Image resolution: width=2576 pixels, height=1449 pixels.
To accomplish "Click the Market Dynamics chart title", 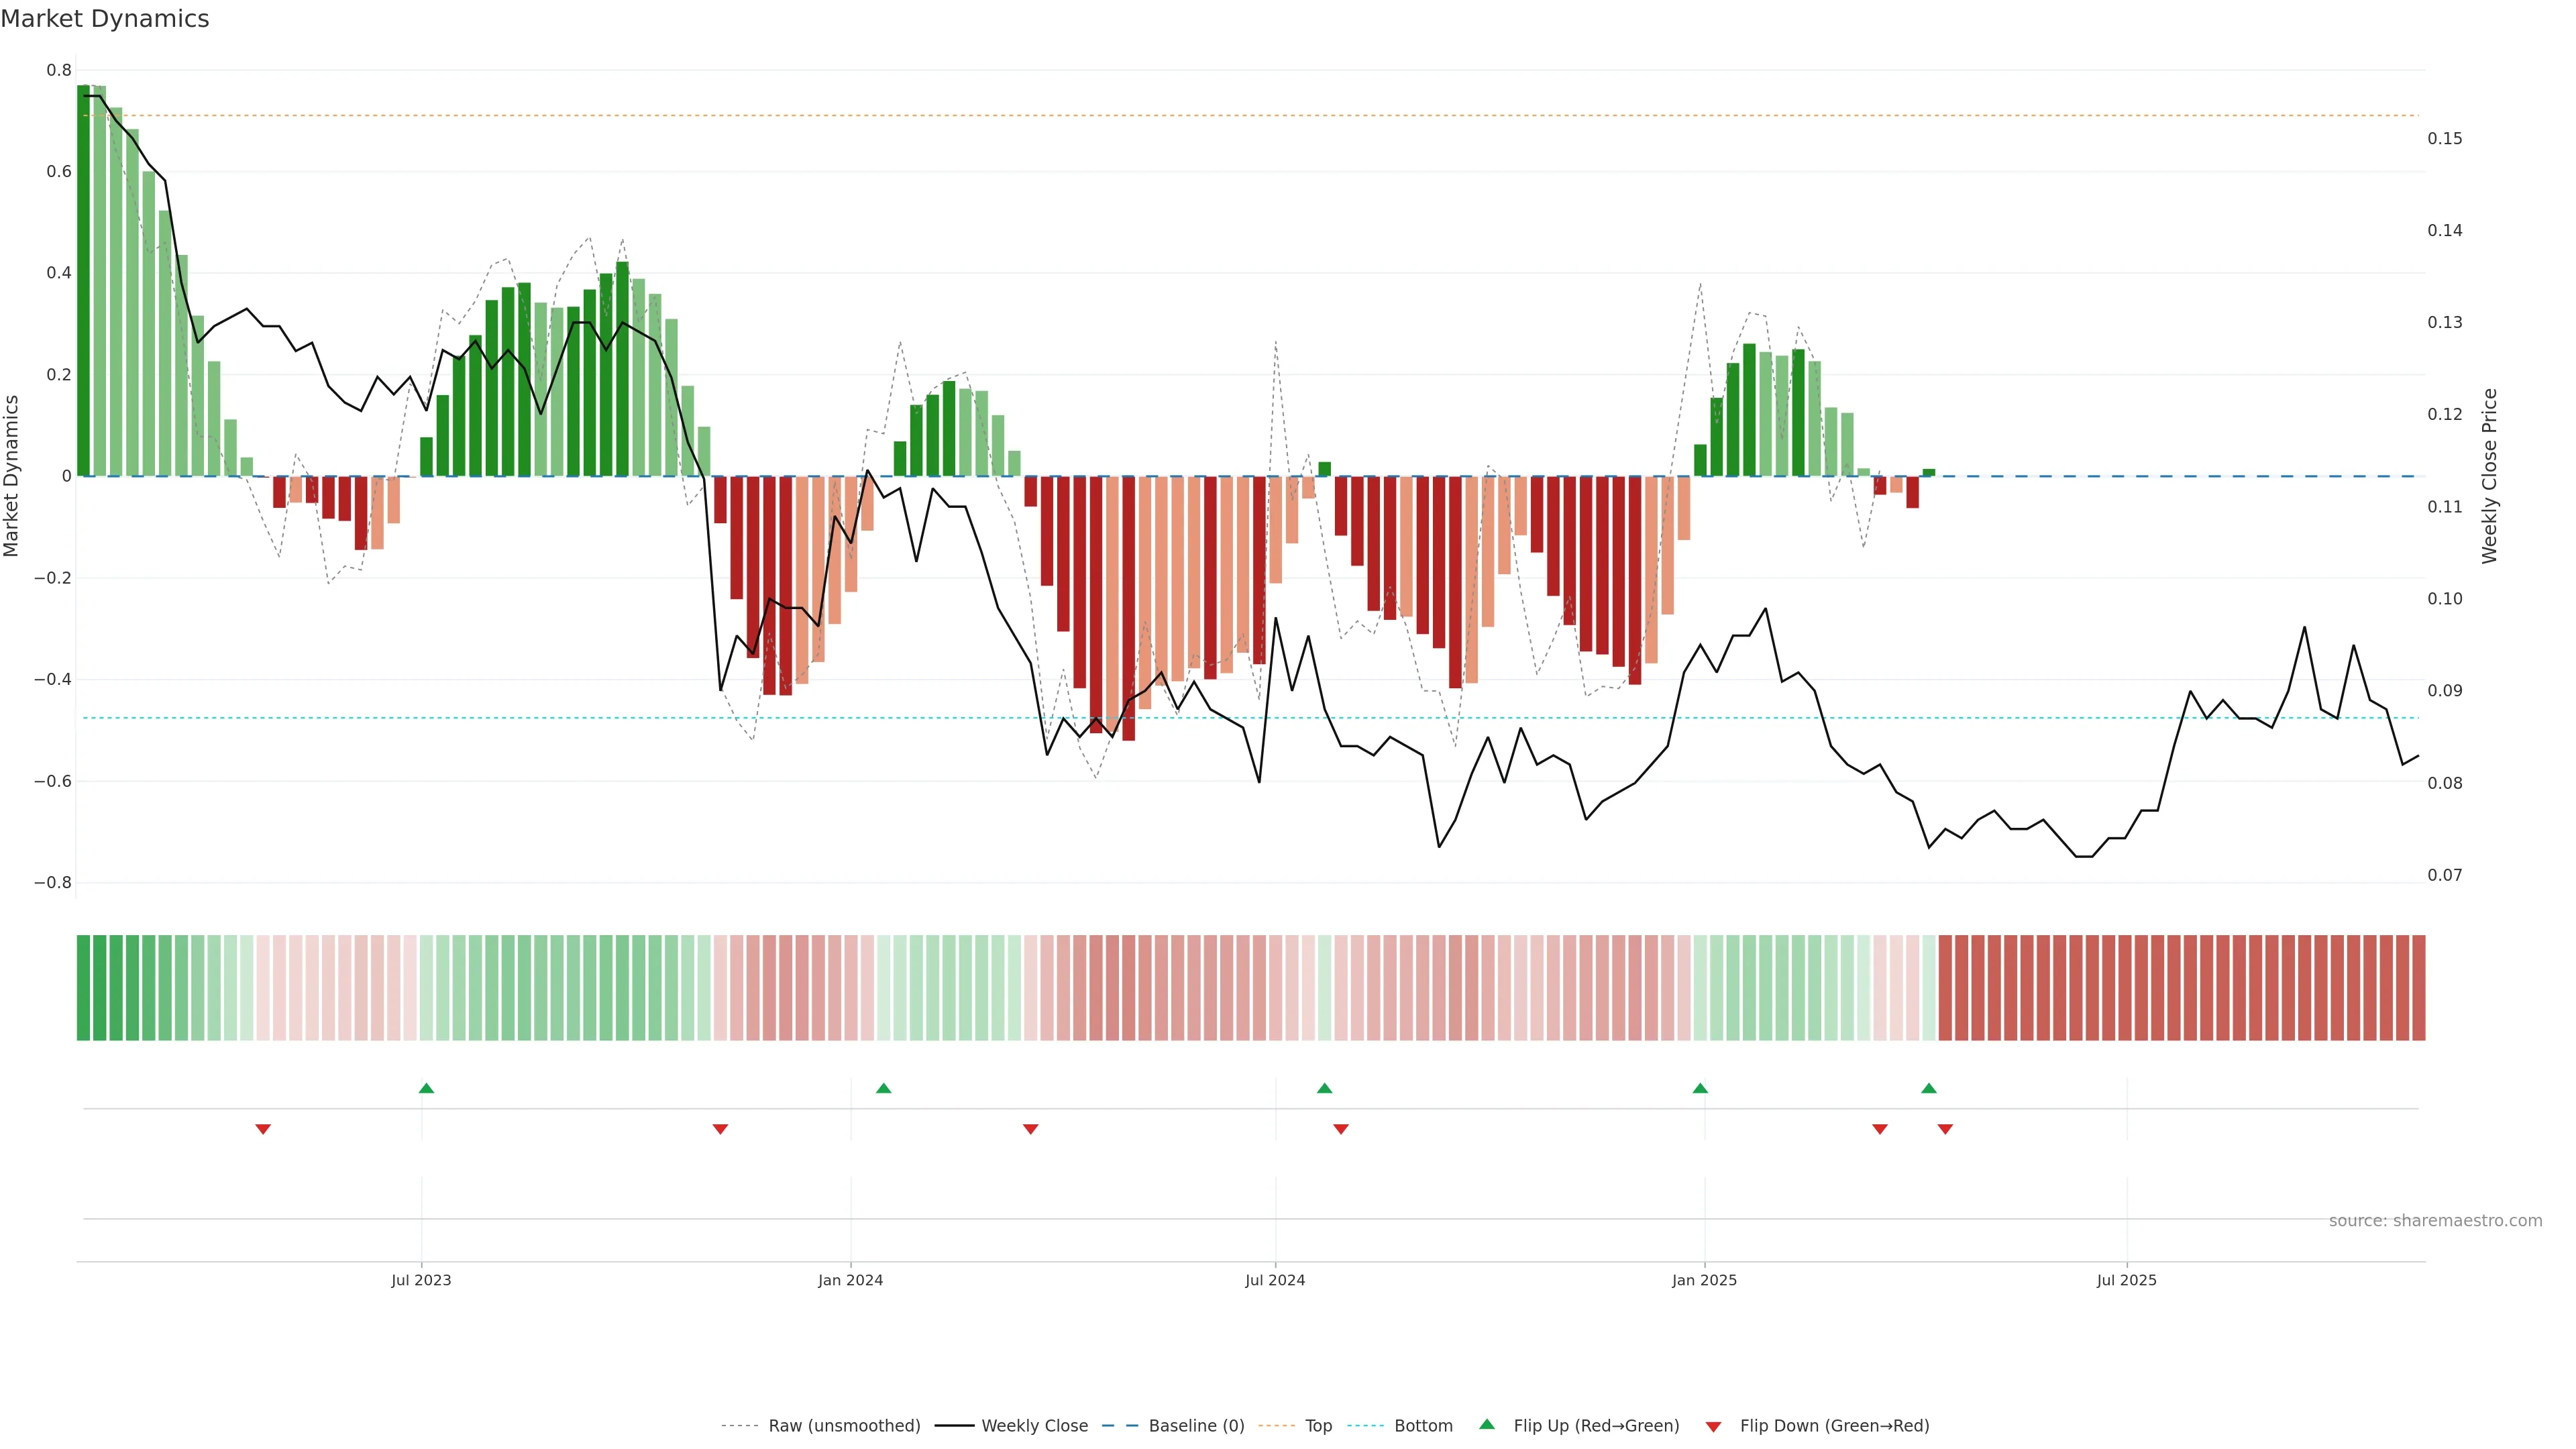I will [105, 19].
